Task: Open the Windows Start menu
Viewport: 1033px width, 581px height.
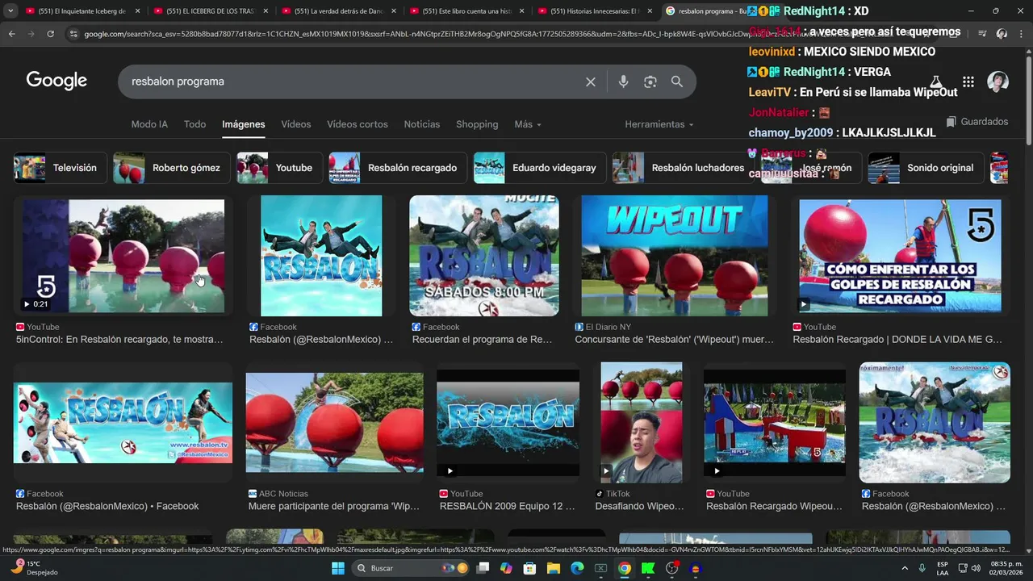Action: pyautogui.click(x=338, y=568)
